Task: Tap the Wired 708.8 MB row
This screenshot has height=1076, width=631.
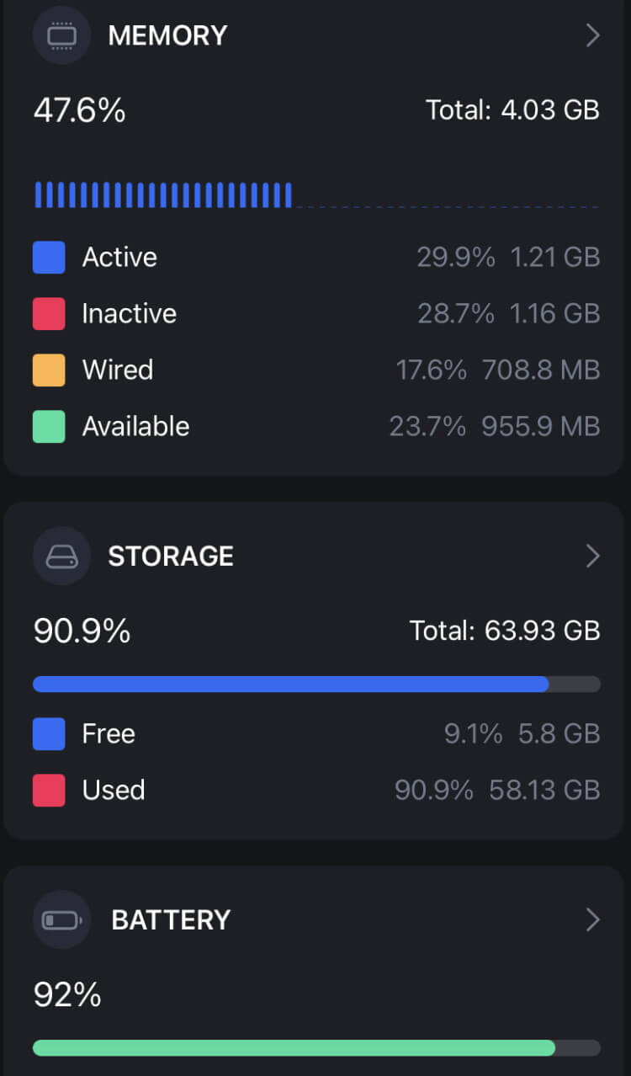Action: pyautogui.click(x=316, y=370)
